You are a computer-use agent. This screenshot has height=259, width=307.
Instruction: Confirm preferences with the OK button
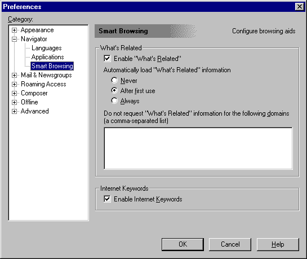(183, 244)
